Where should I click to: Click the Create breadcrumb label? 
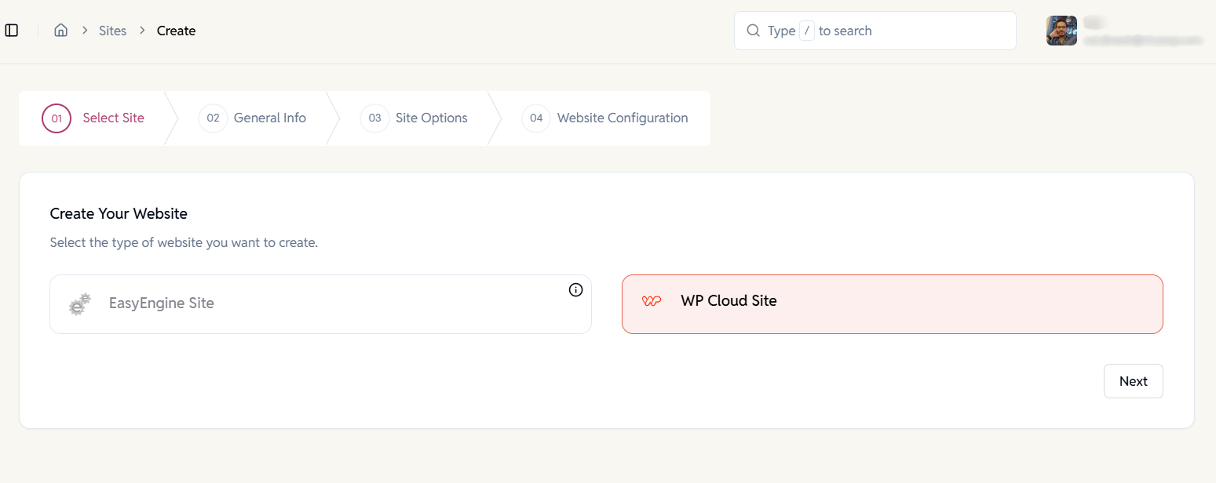point(176,30)
